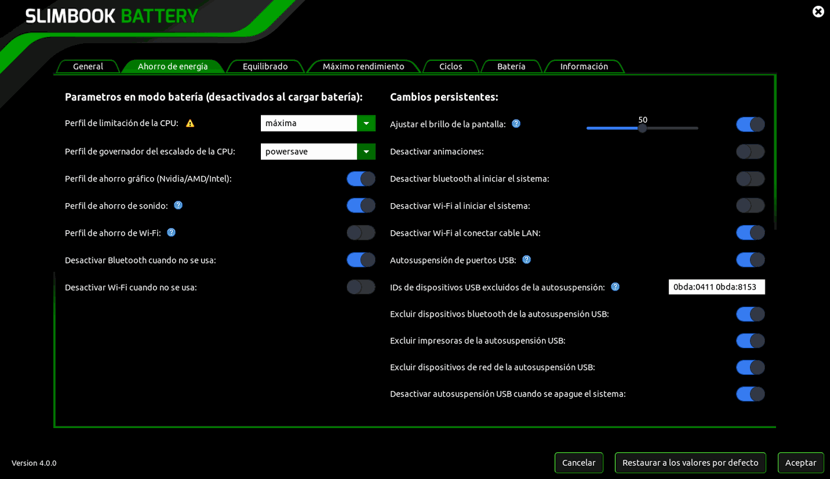The width and height of the screenshot is (830, 479).
Task: Click the screen brightness slider handle
Action: (642, 128)
